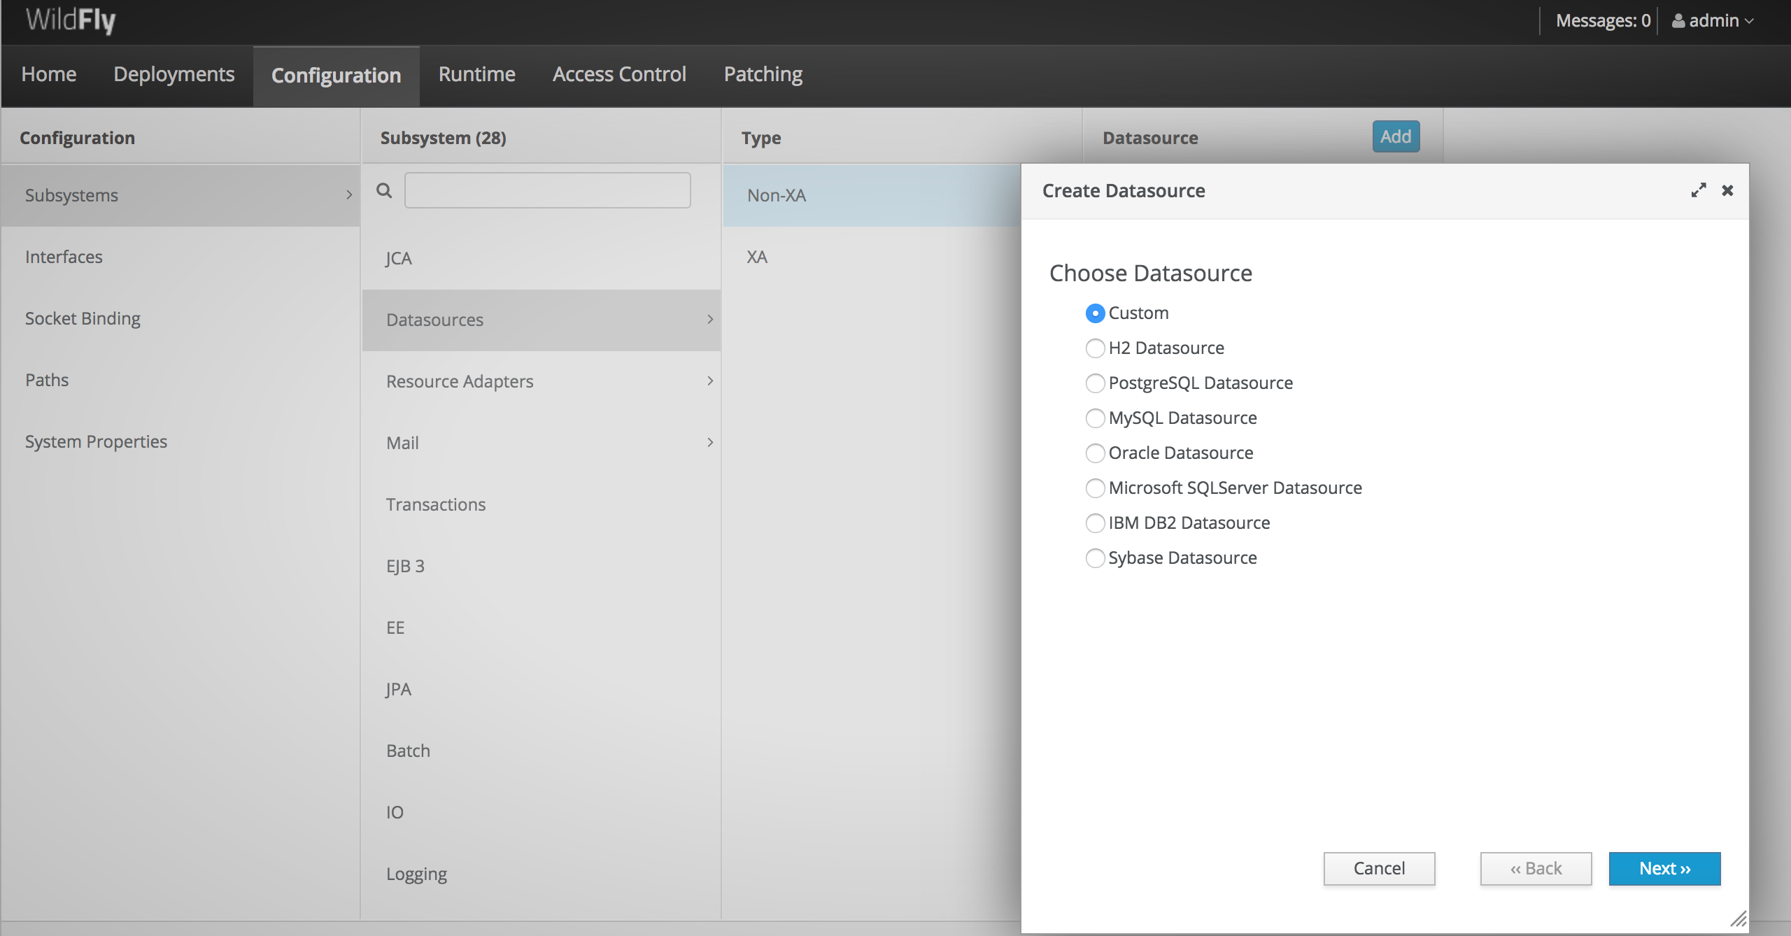Screen dimensions: 1791x936
Task: Open the Deployments tab
Action: click(174, 74)
